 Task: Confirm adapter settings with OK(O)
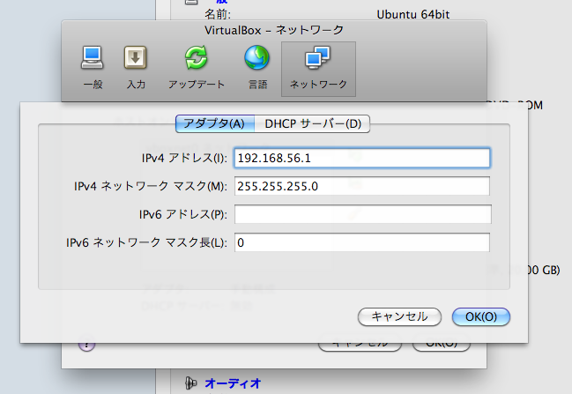[x=480, y=316]
